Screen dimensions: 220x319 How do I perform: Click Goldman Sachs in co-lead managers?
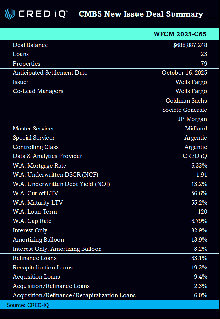(x=186, y=101)
